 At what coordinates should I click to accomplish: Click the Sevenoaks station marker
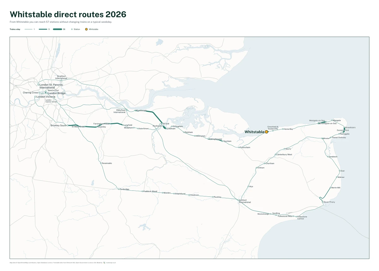(x=101, y=163)
